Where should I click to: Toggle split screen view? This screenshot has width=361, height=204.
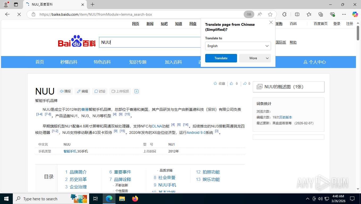point(297,14)
